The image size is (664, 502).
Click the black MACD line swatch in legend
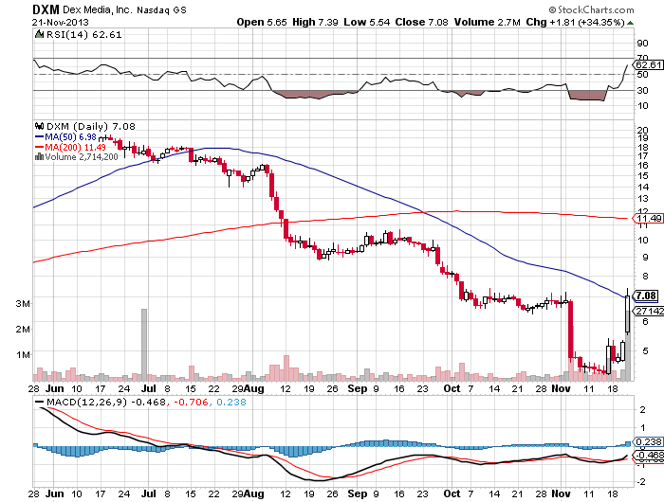tap(40, 403)
